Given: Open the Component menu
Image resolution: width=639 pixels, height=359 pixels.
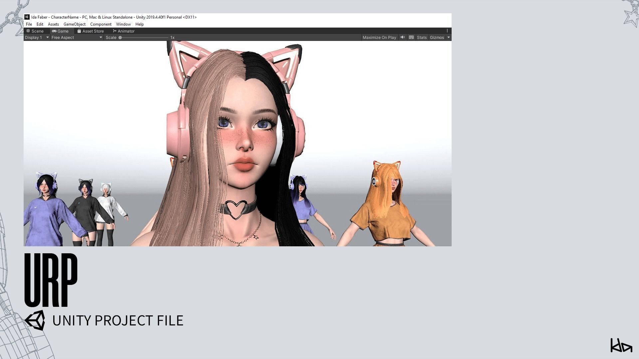Looking at the screenshot, I should point(101,24).
